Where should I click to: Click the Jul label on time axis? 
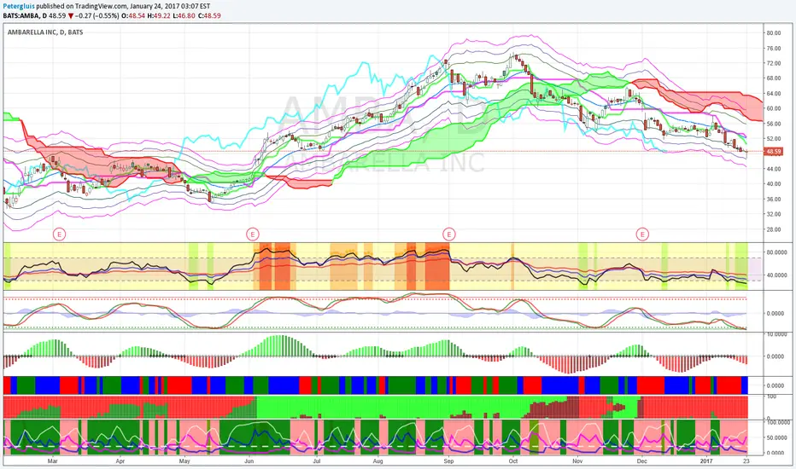317,461
